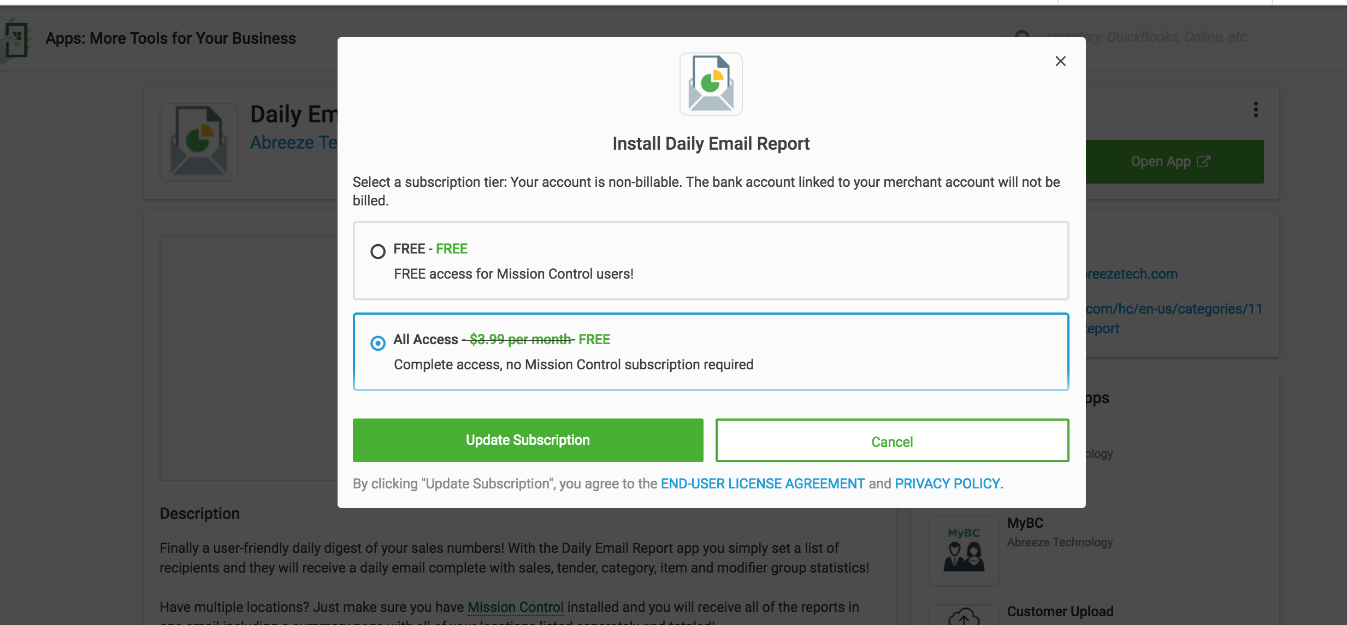Click the 'Apps: More Tools for Your Business' heading
The height and width of the screenshot is (625, 1347).
coord(170,38)
